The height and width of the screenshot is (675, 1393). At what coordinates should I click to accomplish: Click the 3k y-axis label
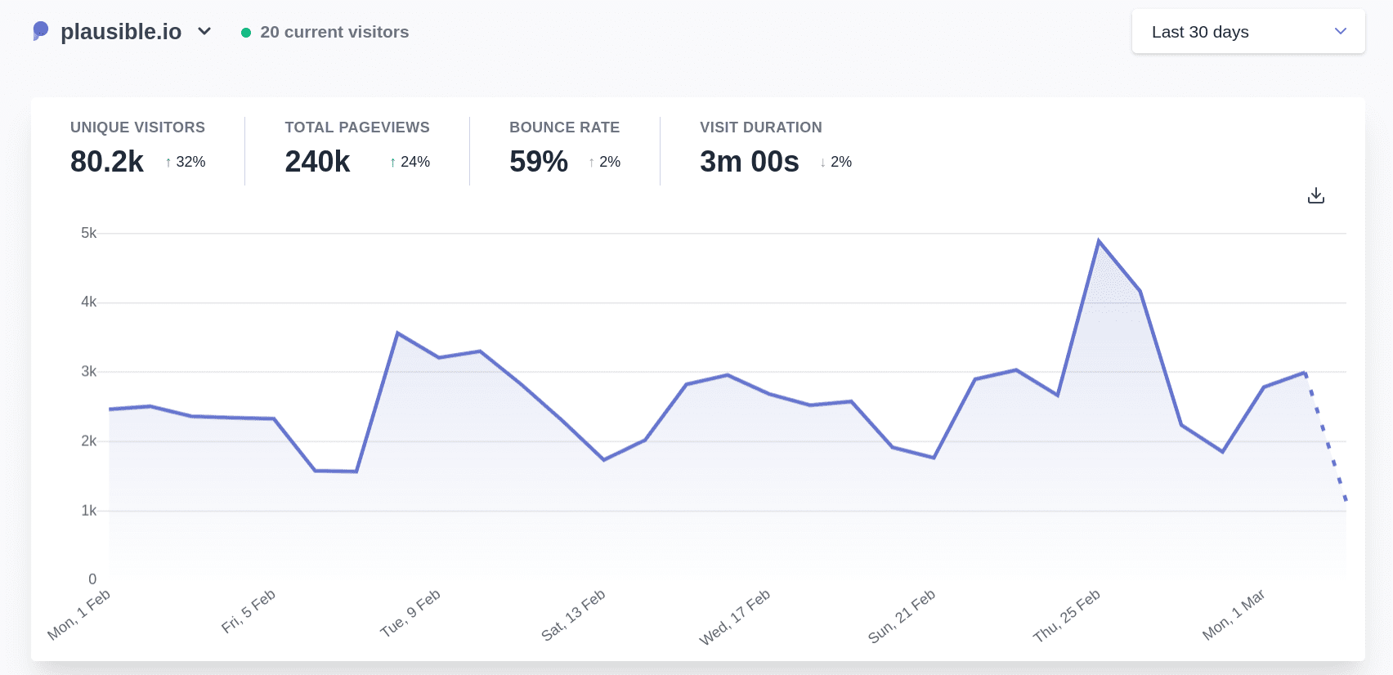pyautogui.click(x=88, y=372)
